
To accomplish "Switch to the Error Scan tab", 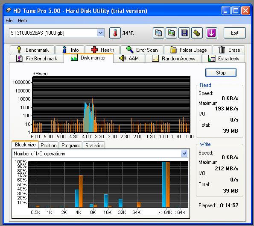I will point(142,50).
